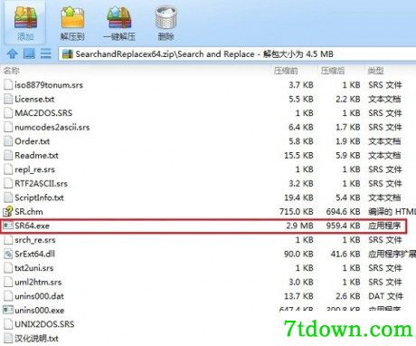Select the License.txt file

click(x=34, y=99)
